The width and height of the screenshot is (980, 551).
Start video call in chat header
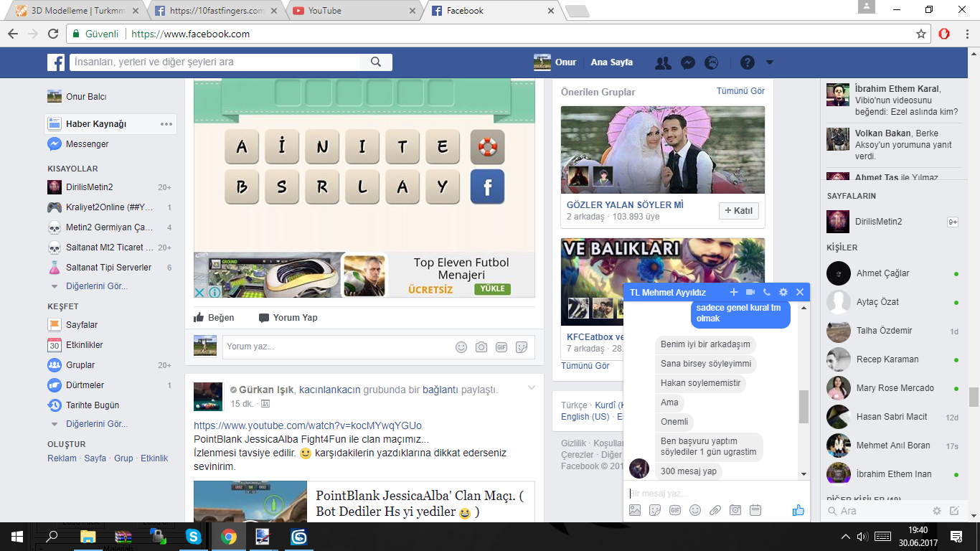[750, 292]
